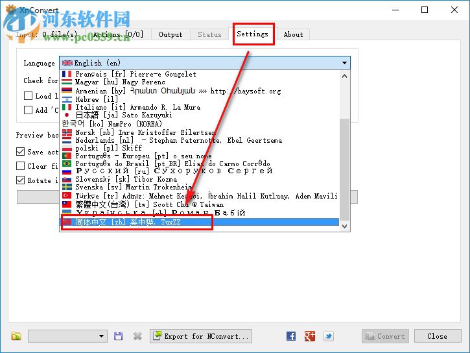
Task: Select Português do Brasil [pt_BR] entry
Action: click(x=199, y=164)
